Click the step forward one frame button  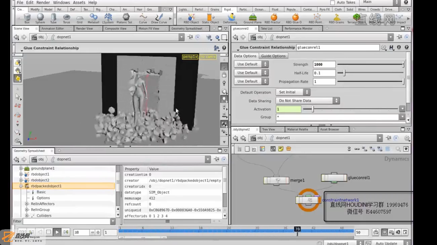(x=66, y=232)
